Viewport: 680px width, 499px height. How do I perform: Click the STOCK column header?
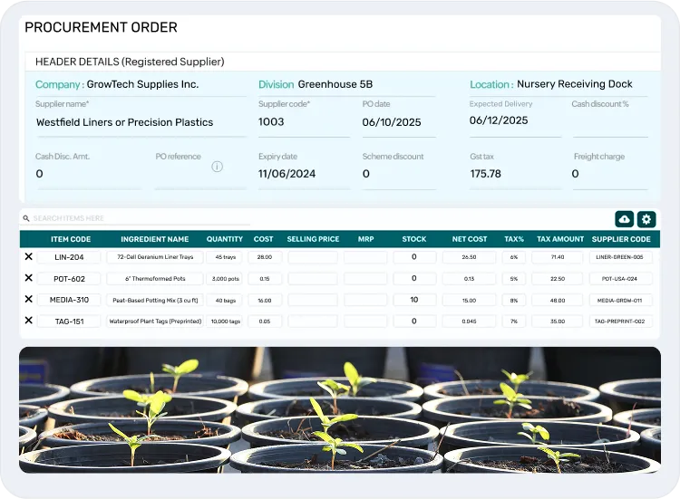[414, 239]
